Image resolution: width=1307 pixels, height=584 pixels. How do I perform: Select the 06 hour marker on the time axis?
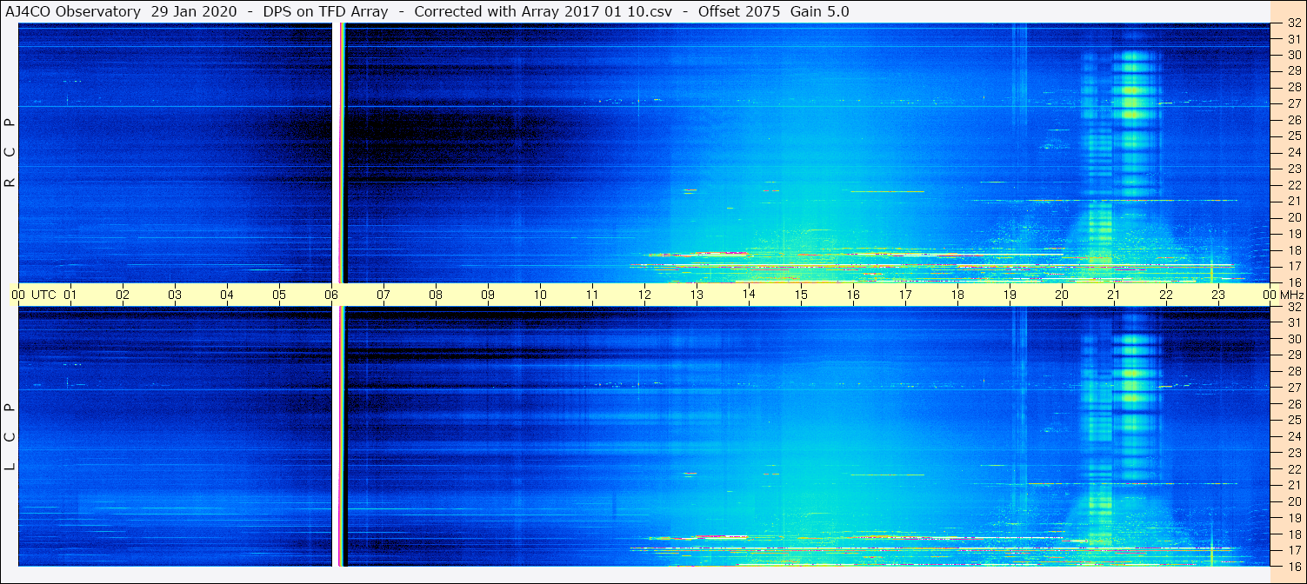pyautogui.click(x=331, y=295)
